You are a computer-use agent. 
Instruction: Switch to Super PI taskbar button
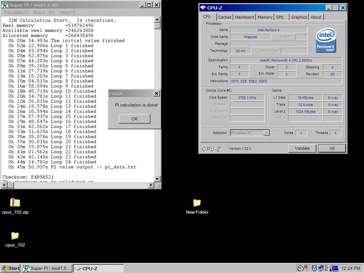[x=47, y=268]
